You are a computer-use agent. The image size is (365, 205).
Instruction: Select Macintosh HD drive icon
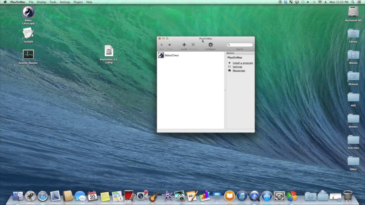tap(353, 12)
